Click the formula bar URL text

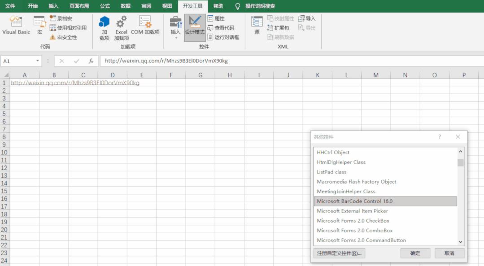[x=166, y=61]
